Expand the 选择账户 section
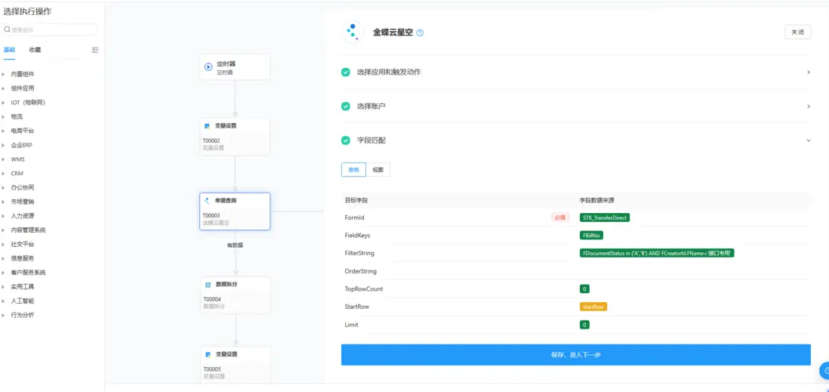829x392 pixels. coord(809,106)
